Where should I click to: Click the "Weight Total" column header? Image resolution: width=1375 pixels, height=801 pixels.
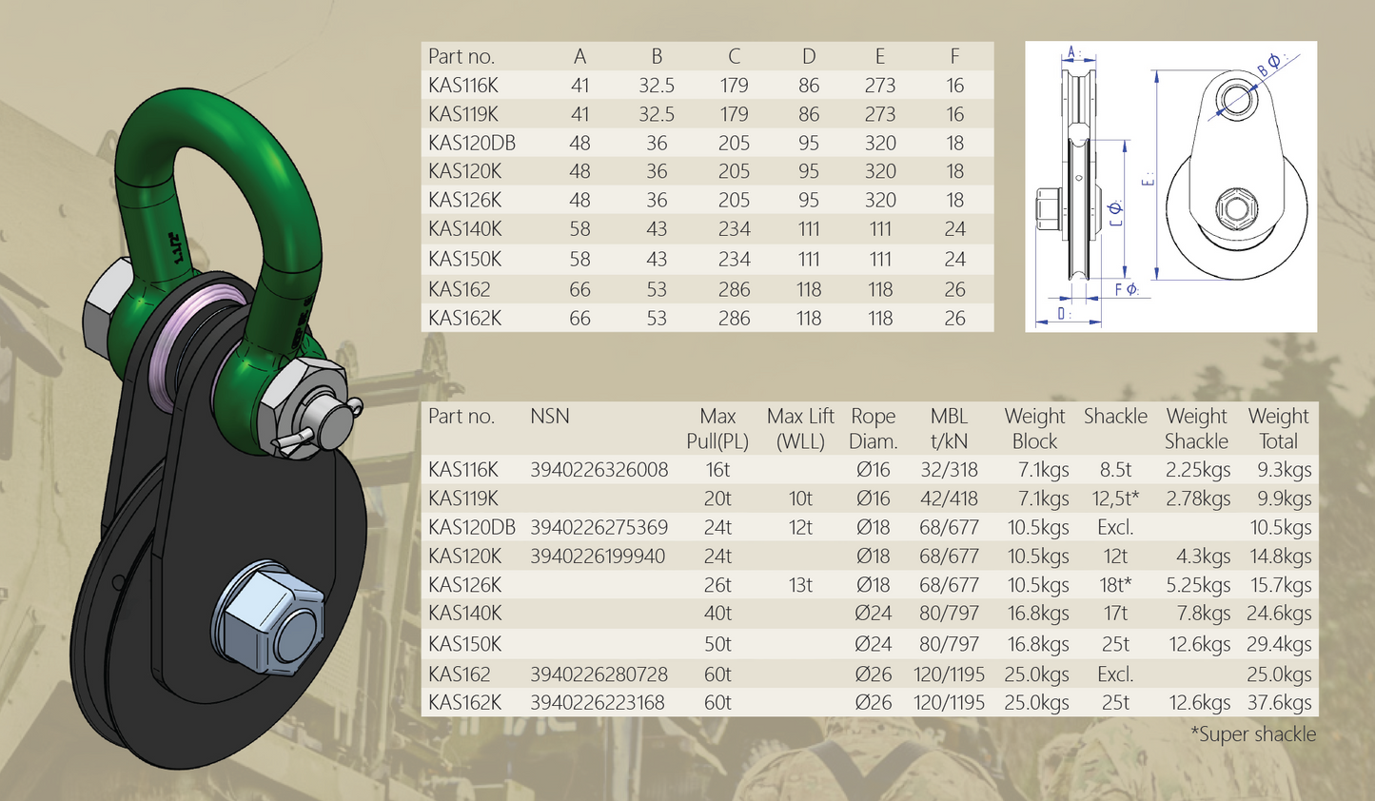click(x=1278, y=429)
